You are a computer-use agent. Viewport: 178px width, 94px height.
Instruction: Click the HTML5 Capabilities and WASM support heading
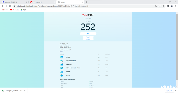pyautogui.click(x=68, y=79)
